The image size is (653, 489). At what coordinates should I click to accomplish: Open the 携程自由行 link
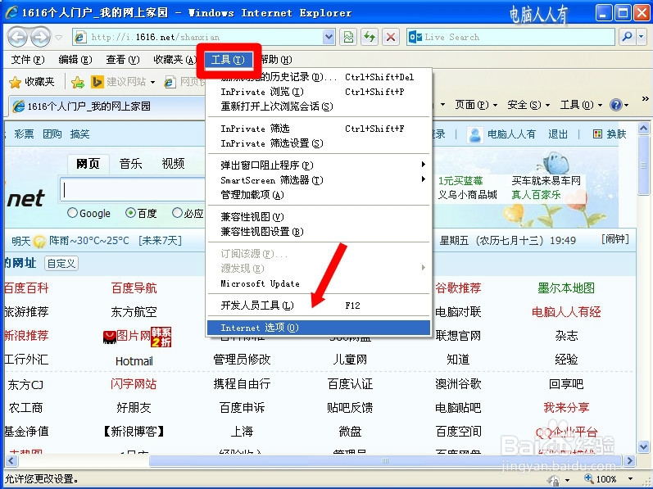242,383
